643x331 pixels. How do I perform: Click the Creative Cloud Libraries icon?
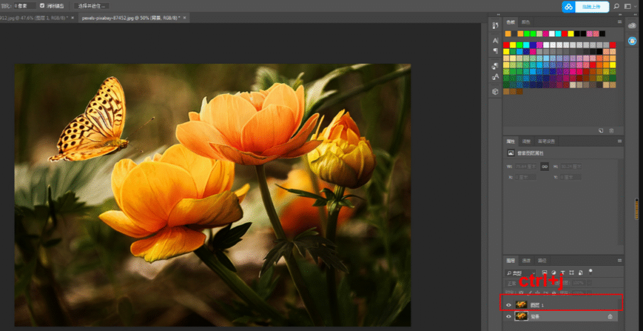632,26
